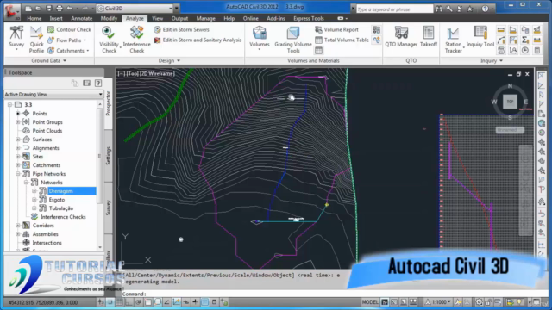Viewport: 552px width, 310px height.
Task: Open the 1:1000 annotation scale dropdown
Action: point(439,302)
